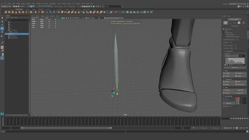Viewport: 249px width, 140px height.
Task: Open the Edit Mesh menu
Action: pos(39,3)
